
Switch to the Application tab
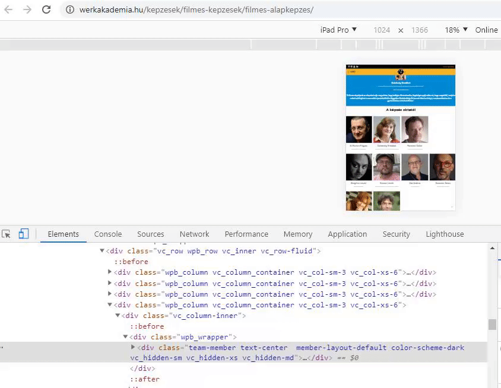coord(347,234)
